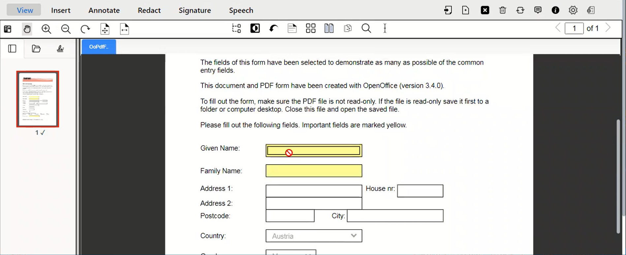Click the Zoom In magnifier icon

(x=47, y=29)
